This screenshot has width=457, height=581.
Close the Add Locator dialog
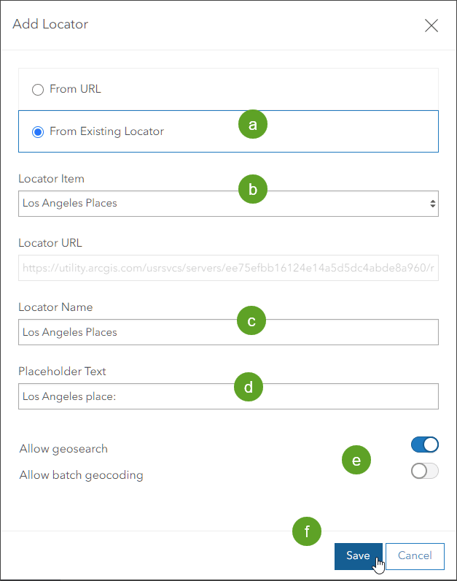pos(431,26)
